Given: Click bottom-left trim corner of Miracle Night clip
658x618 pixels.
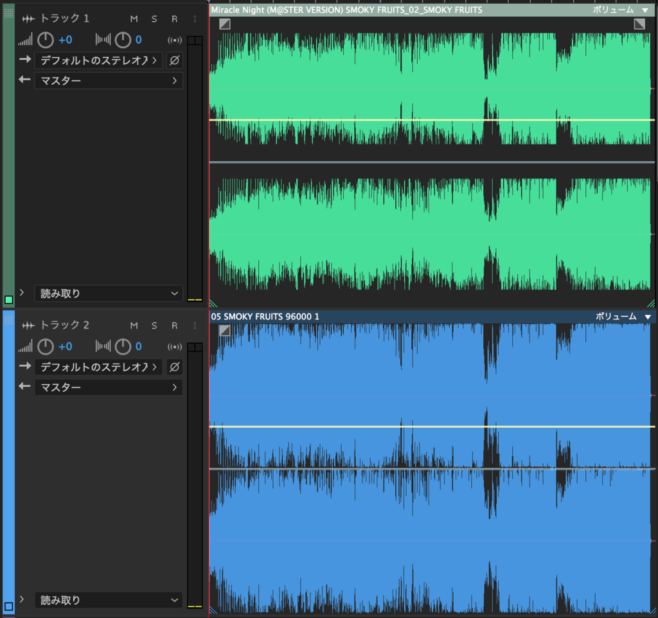Looking at the screenshot, I should tap(213, 304).
